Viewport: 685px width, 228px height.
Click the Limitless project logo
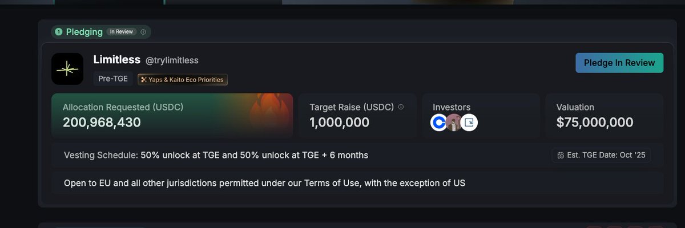tap(68, 70)
